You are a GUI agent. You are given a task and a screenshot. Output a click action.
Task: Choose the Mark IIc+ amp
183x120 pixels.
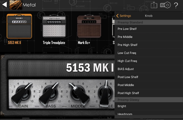87,27
